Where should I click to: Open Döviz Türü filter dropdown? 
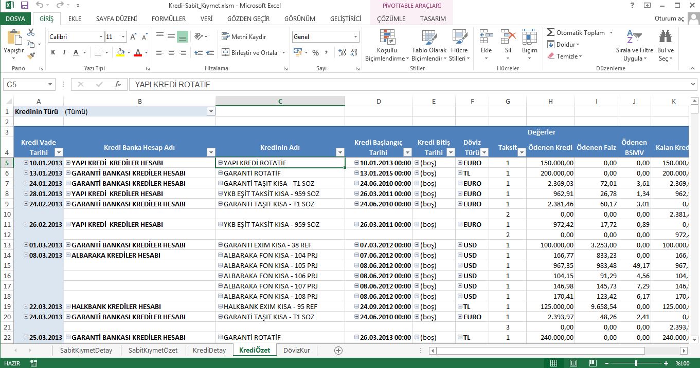[x=484, y=152]
